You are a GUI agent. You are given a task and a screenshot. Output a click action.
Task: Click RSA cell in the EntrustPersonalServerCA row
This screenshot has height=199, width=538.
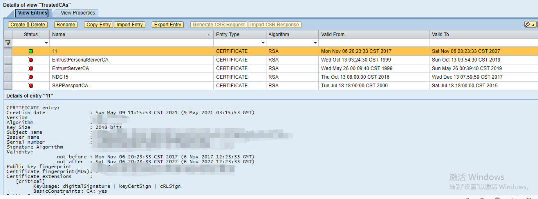(292, 60)
